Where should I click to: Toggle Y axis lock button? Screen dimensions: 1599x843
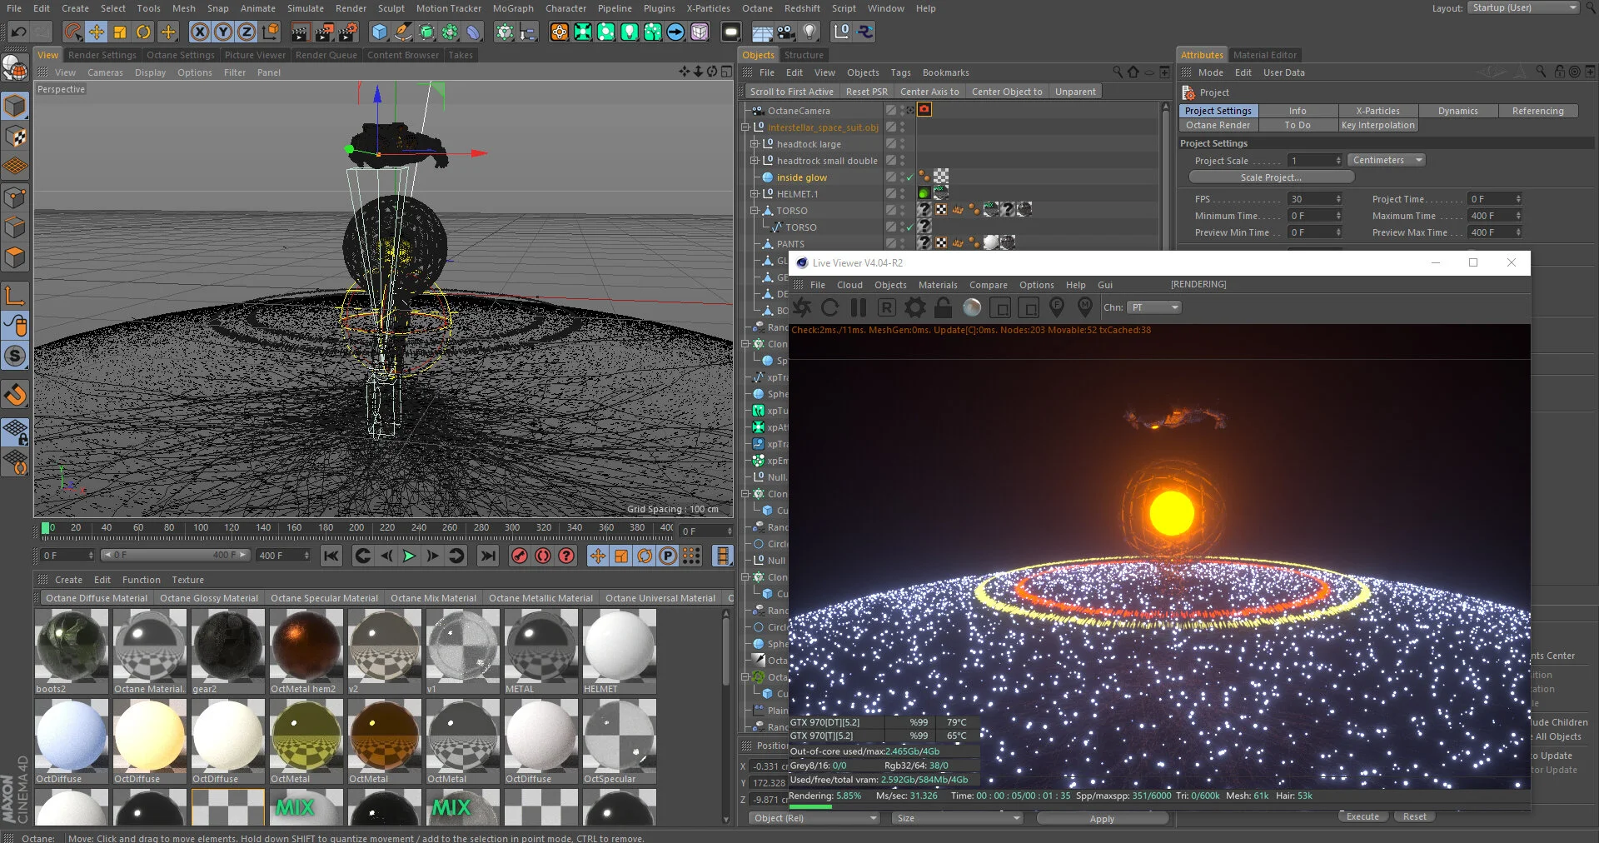[223, 32]
